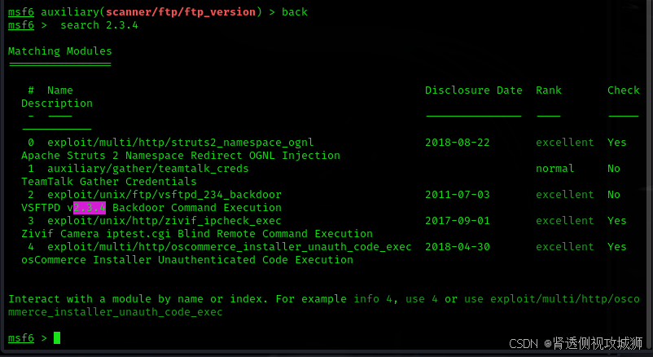Select exploit/unix/ftp/vsftpd_234_backdoor module name
This screenshot has height=357, width=653.
[164, 195]
